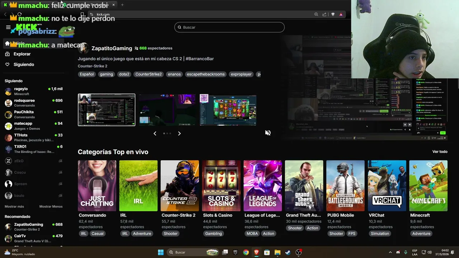Go to previous featured stream arrow

pos(155,133)
